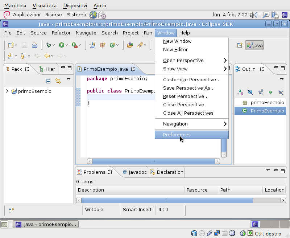Viewport: 290px width, 238px height.
Task: Open the Debug button dropdown arrow
Action: pos(54,45)
